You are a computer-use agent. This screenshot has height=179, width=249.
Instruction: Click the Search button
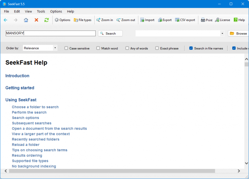point(110,33)
